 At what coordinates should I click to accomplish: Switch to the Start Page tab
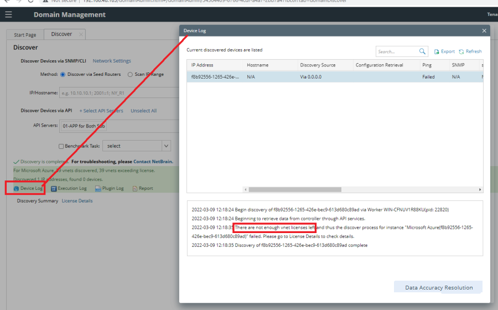coord(25,35)
